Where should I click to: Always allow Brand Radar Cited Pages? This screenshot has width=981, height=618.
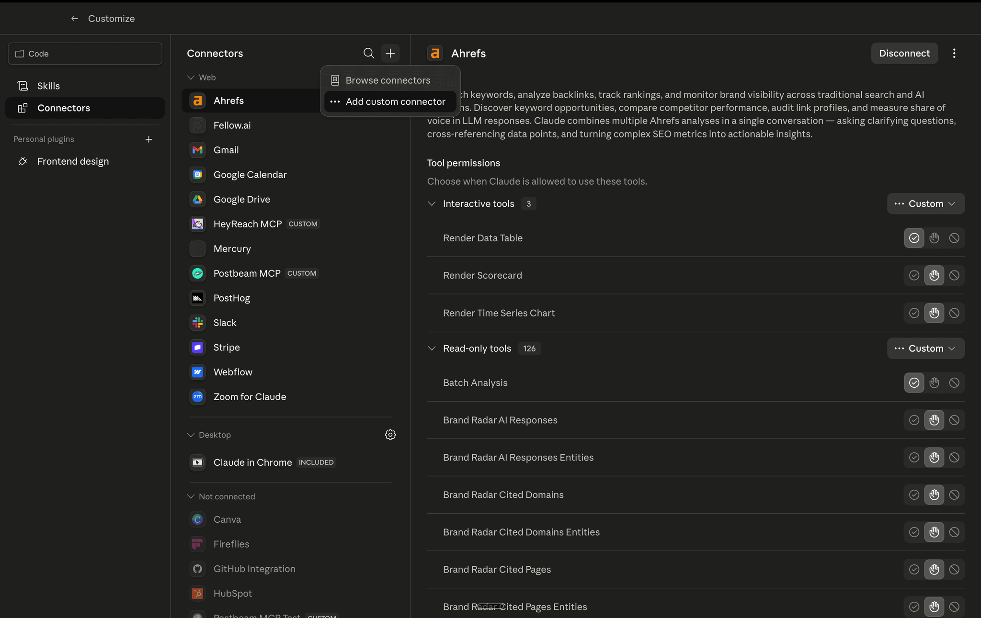(x=914, y=569)
